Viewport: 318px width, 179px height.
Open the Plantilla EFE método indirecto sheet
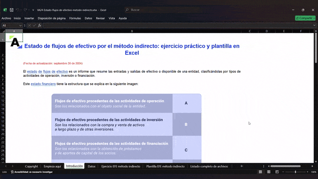(x=165, y=166)
